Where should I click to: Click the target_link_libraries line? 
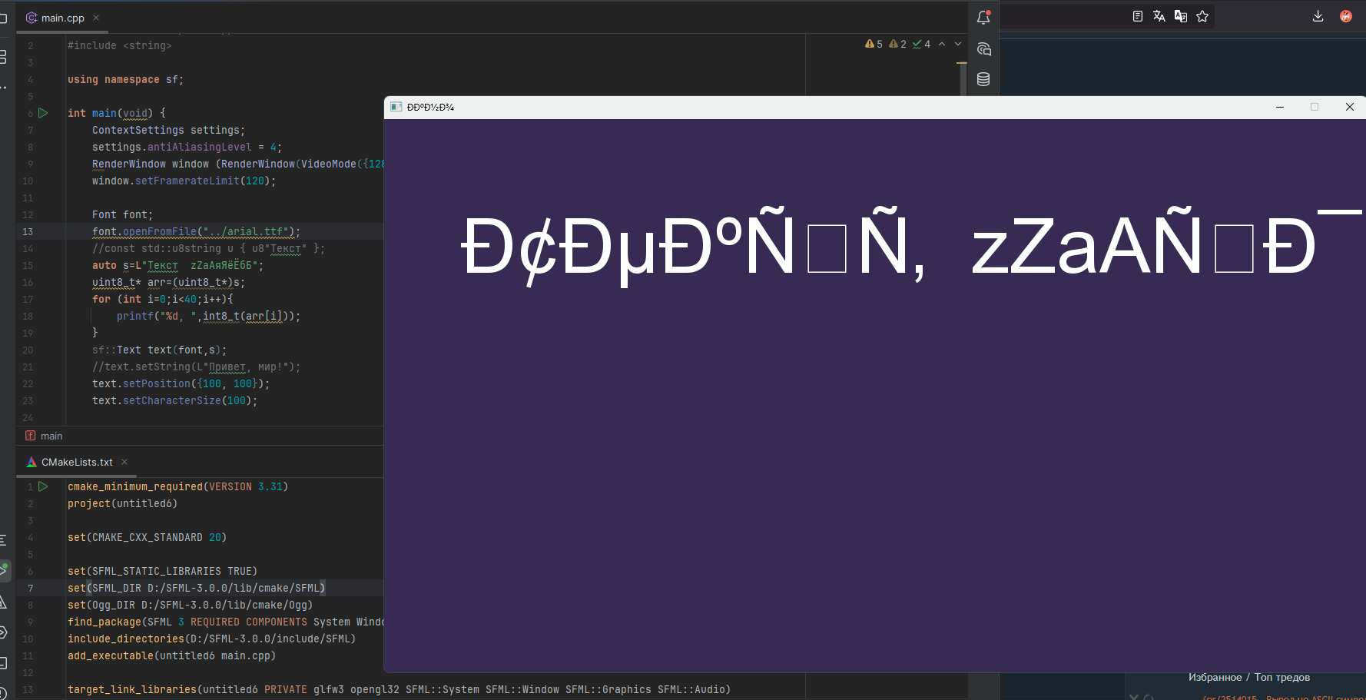click(x=400, y=689)
